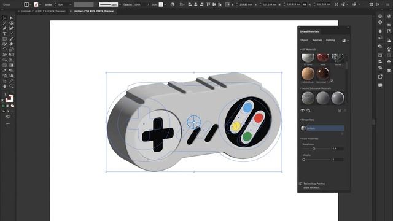Enable Draw Behind mode
Screen dimensions: 393x221
[8, 111]
